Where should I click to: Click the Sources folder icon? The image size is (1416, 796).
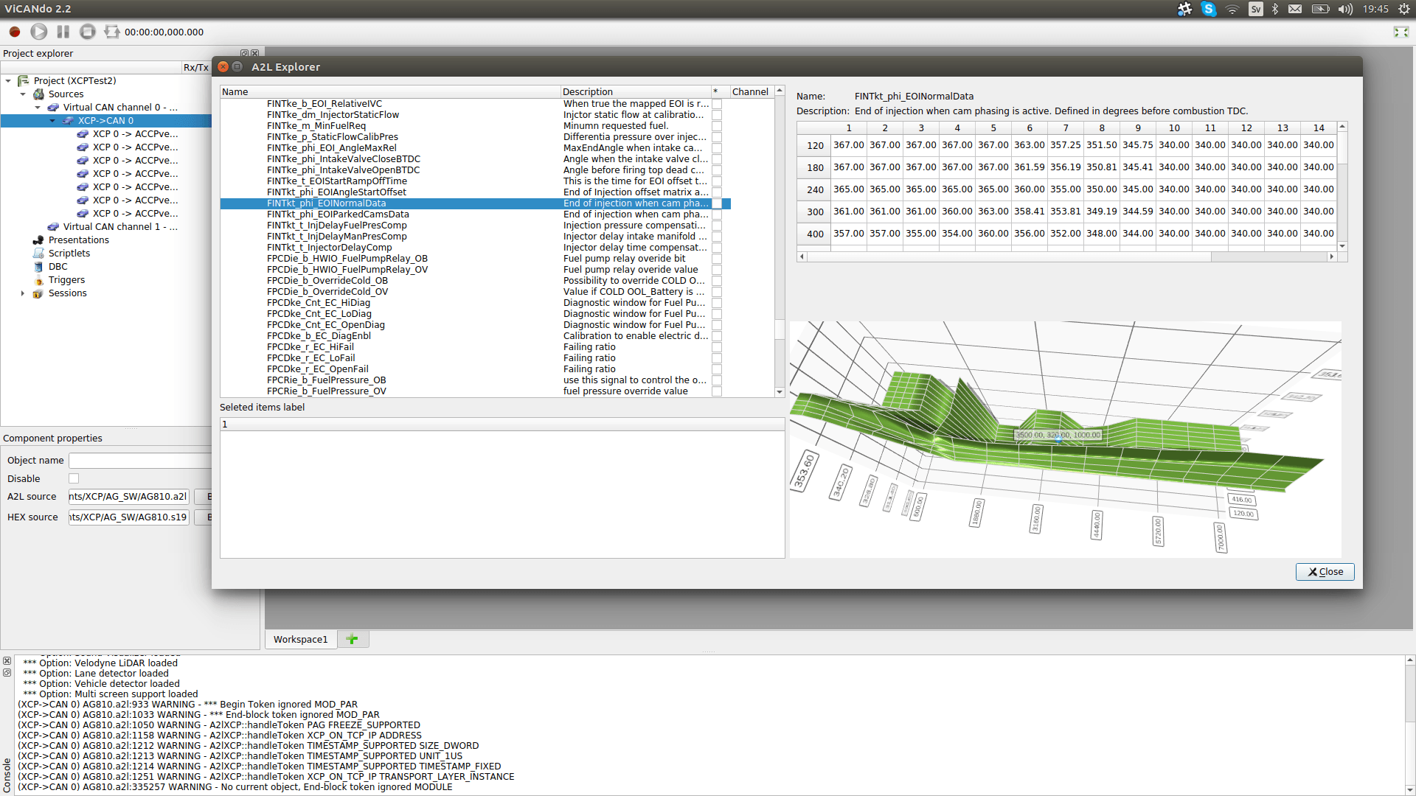[38, 94]
